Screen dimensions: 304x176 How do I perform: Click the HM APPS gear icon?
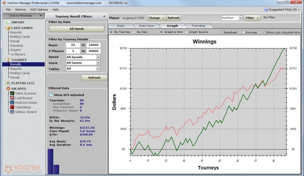click(x=8, y=89)
